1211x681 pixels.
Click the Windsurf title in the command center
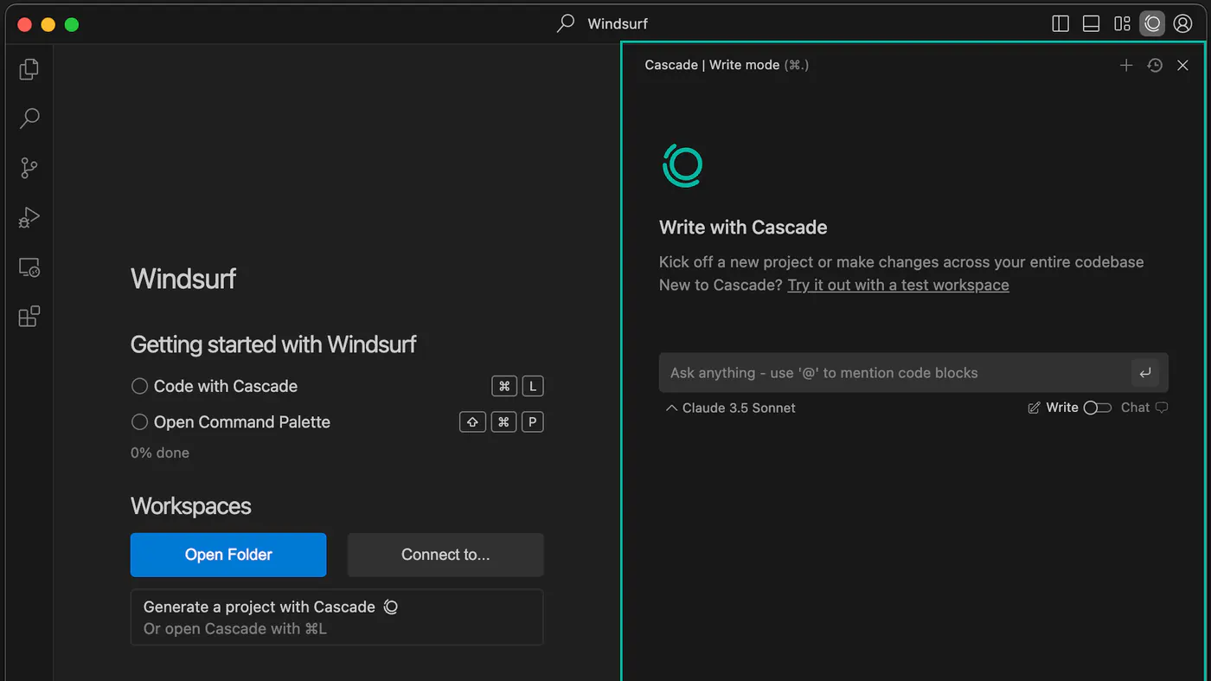618,23
